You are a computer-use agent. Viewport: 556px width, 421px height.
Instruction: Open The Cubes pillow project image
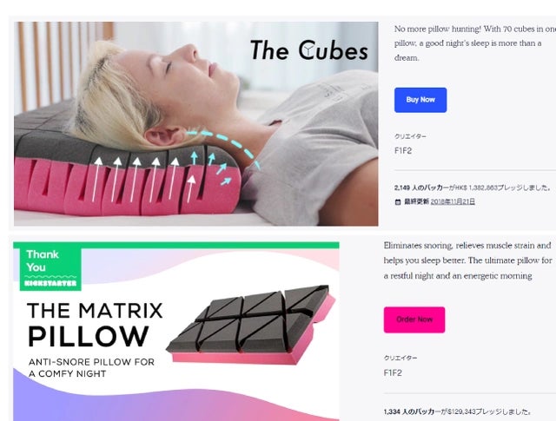pyautogui.click(x=195, y=123)
